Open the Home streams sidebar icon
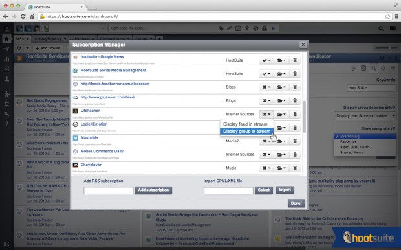The width and height of the screenshot is (401, 250). pyautogui.click(x=6, y=39)
